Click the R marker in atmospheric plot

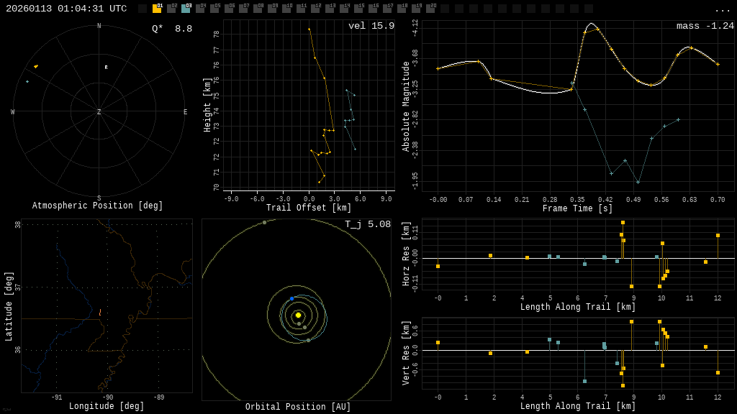[x=106, y=68]
